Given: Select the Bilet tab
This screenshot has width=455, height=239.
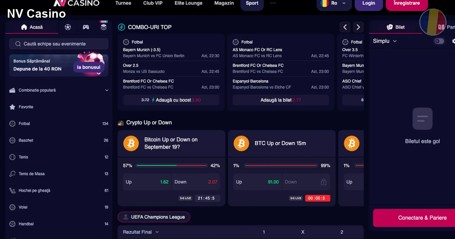Looking at the screenshot, I should tap(396, 27).
